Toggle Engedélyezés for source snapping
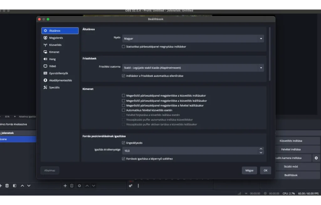The image size is (321, 205). pos(124,143)
